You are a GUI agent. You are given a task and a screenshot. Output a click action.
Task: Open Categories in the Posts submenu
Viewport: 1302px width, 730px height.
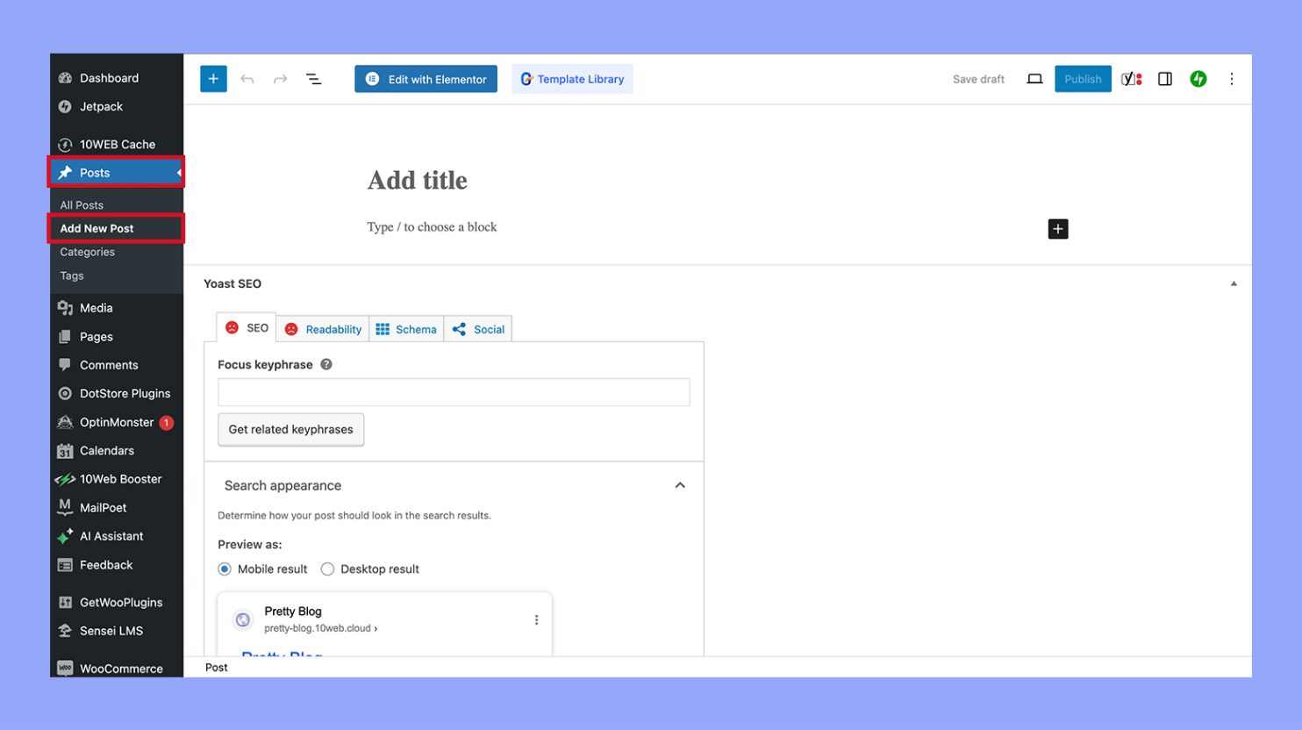pyautogui.click(x=88, y=252)
